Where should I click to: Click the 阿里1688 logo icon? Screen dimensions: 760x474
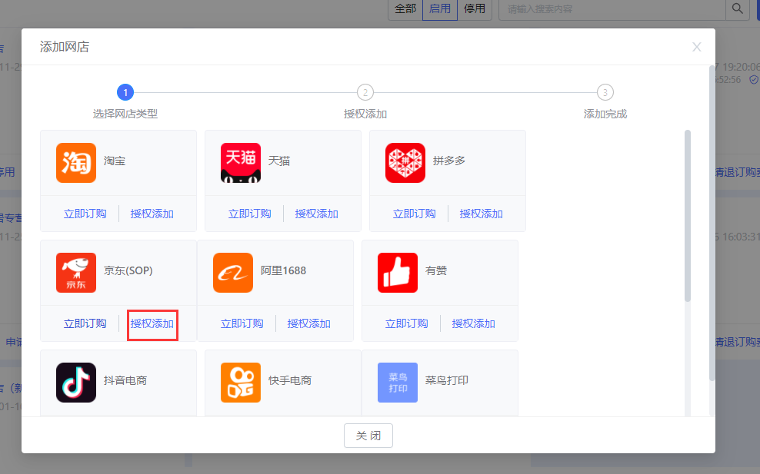[232, 273]
